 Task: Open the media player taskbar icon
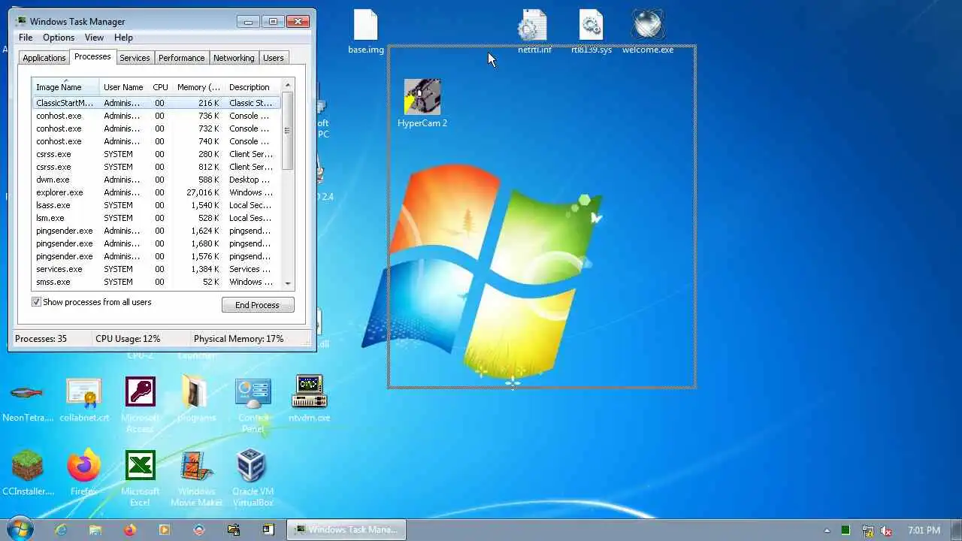pos(165,530)
